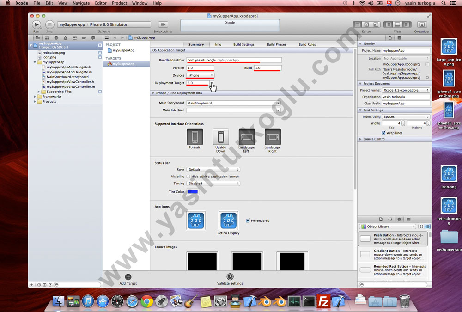Open the Product menu
This screenshot has width=462, height=312.
(x=119, y=3)
